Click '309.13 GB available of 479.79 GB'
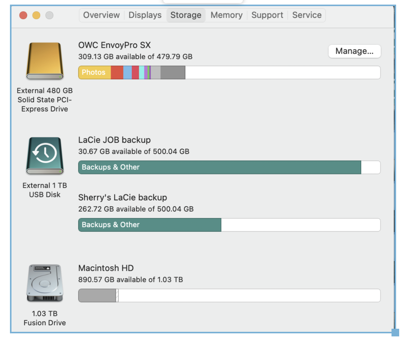This screenshot has width=403, height=341. tap(136, 57)
